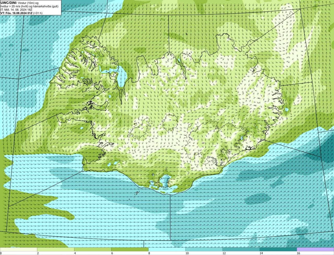Click the purple above-16 legend swatch
This screenshot has height=255, width=334.
pyautogui.click(x=315, y=249)
